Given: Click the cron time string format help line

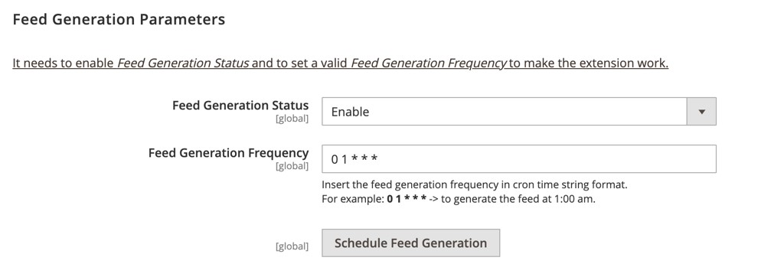Looking at the screenshot, I should point(475,184).
